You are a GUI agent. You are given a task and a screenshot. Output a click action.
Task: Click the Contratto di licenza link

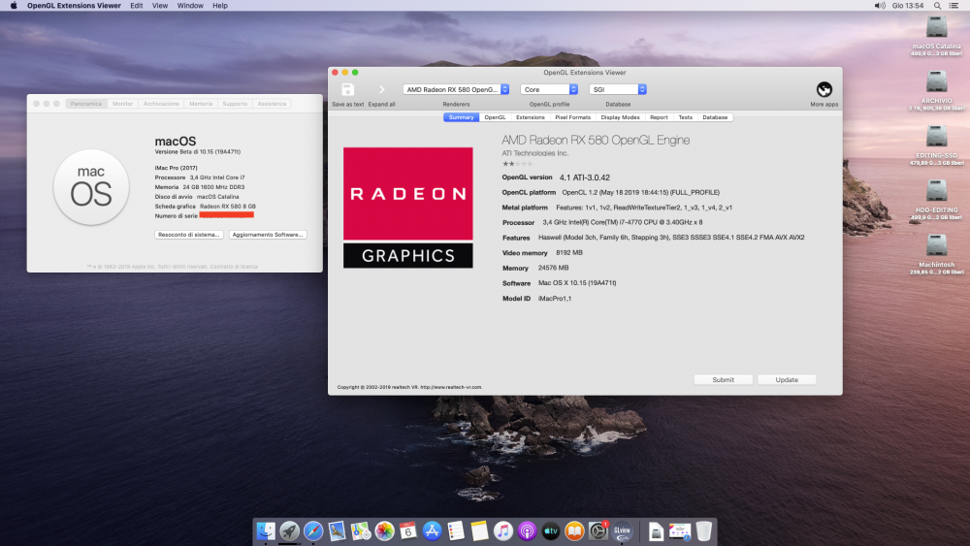(x=233, y=267)
